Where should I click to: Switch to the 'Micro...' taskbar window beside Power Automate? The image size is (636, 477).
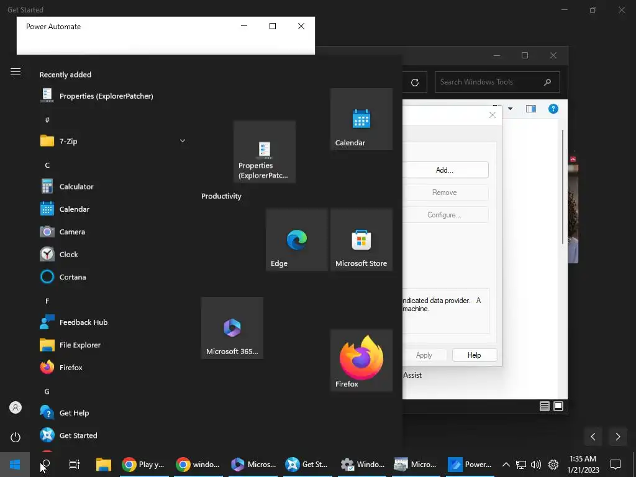click(417, 465)
